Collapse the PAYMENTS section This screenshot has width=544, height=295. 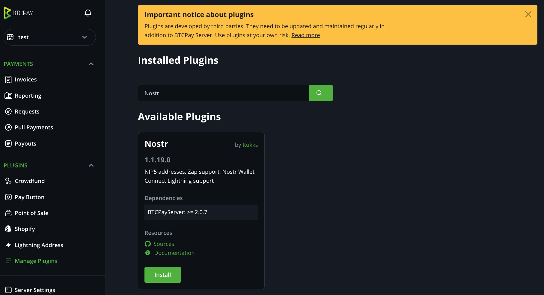pyautogui.click(x=91, y=64)
